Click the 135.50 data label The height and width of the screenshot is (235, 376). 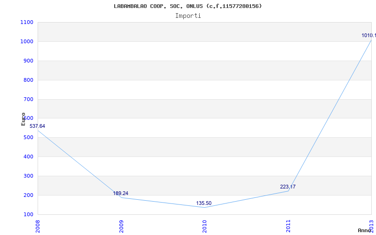204,204
